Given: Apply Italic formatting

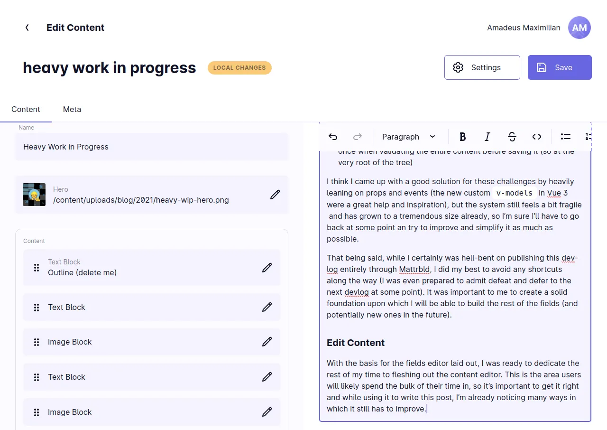Looking at the screenshot, I should [x=487, y=137].
